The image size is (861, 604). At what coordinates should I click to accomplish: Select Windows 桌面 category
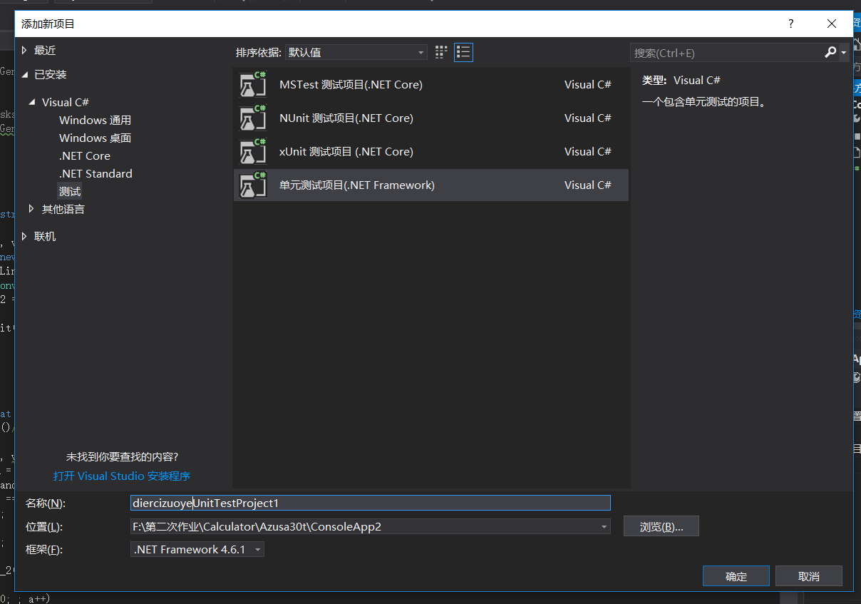click(95, 138)
